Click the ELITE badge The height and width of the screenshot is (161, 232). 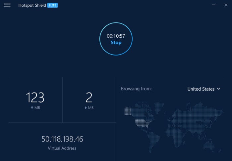[52, 6]
